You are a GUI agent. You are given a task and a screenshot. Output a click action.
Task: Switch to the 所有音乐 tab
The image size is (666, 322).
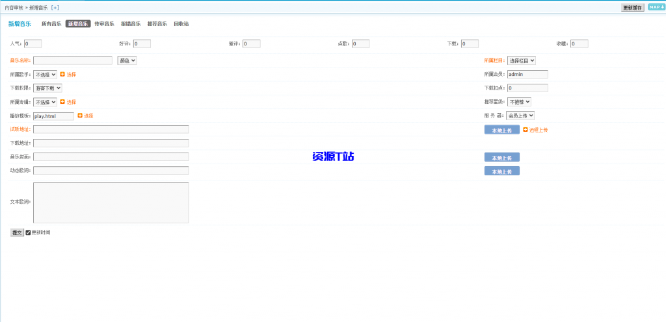[x=51, y=24]
